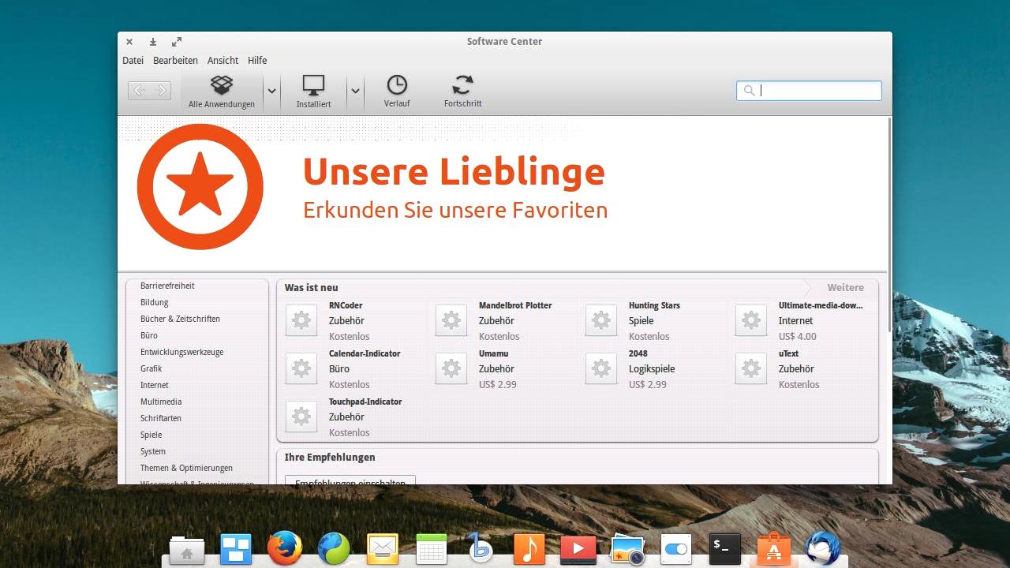Image resolution: width=1010 pixels, height=568 pixels.
Task: Click the back navigation arrow
Action: pos(140,90)
